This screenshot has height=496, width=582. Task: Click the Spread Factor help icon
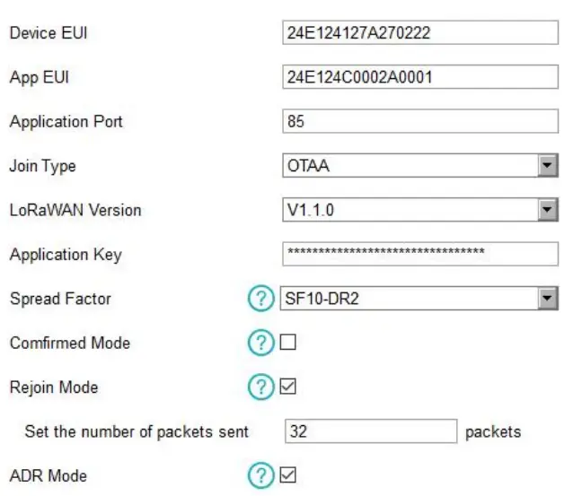click(x=258, y=299)
